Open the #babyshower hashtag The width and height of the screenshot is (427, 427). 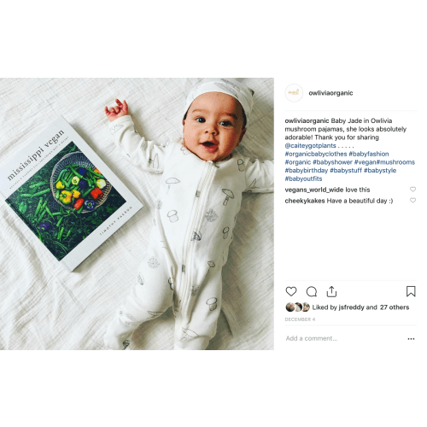[x=332, y=162]
